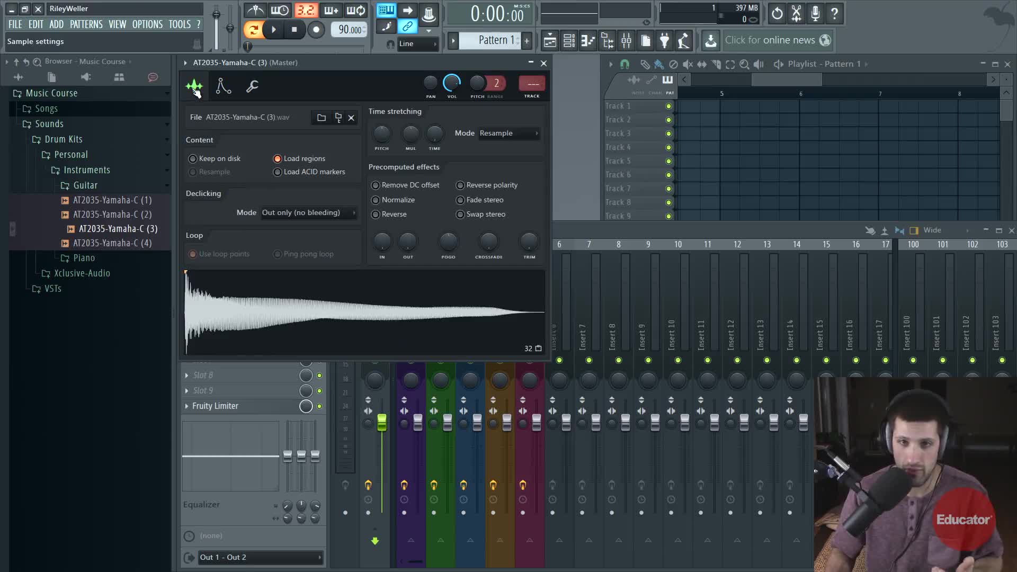
Task: Enable the Keep on disk option
Action: (x=193, y=159)
